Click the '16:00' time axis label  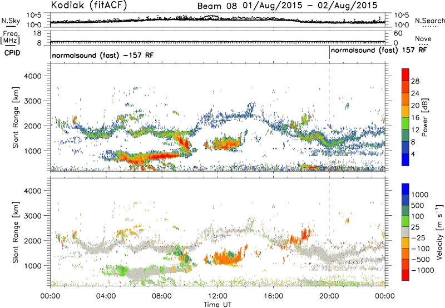(273, 296)
